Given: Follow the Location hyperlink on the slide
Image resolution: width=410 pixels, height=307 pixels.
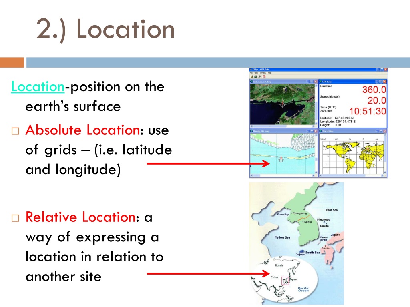Looking at the screenshot, I should tap(38, 86).
